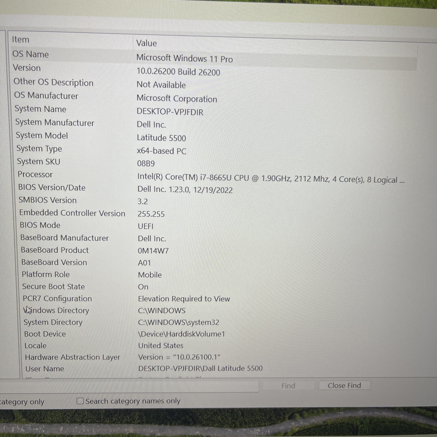Click the 'Value' column header

click(146, 43)
